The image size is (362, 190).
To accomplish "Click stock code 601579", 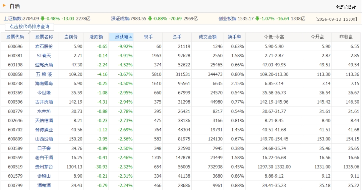I will click(15, 176).
